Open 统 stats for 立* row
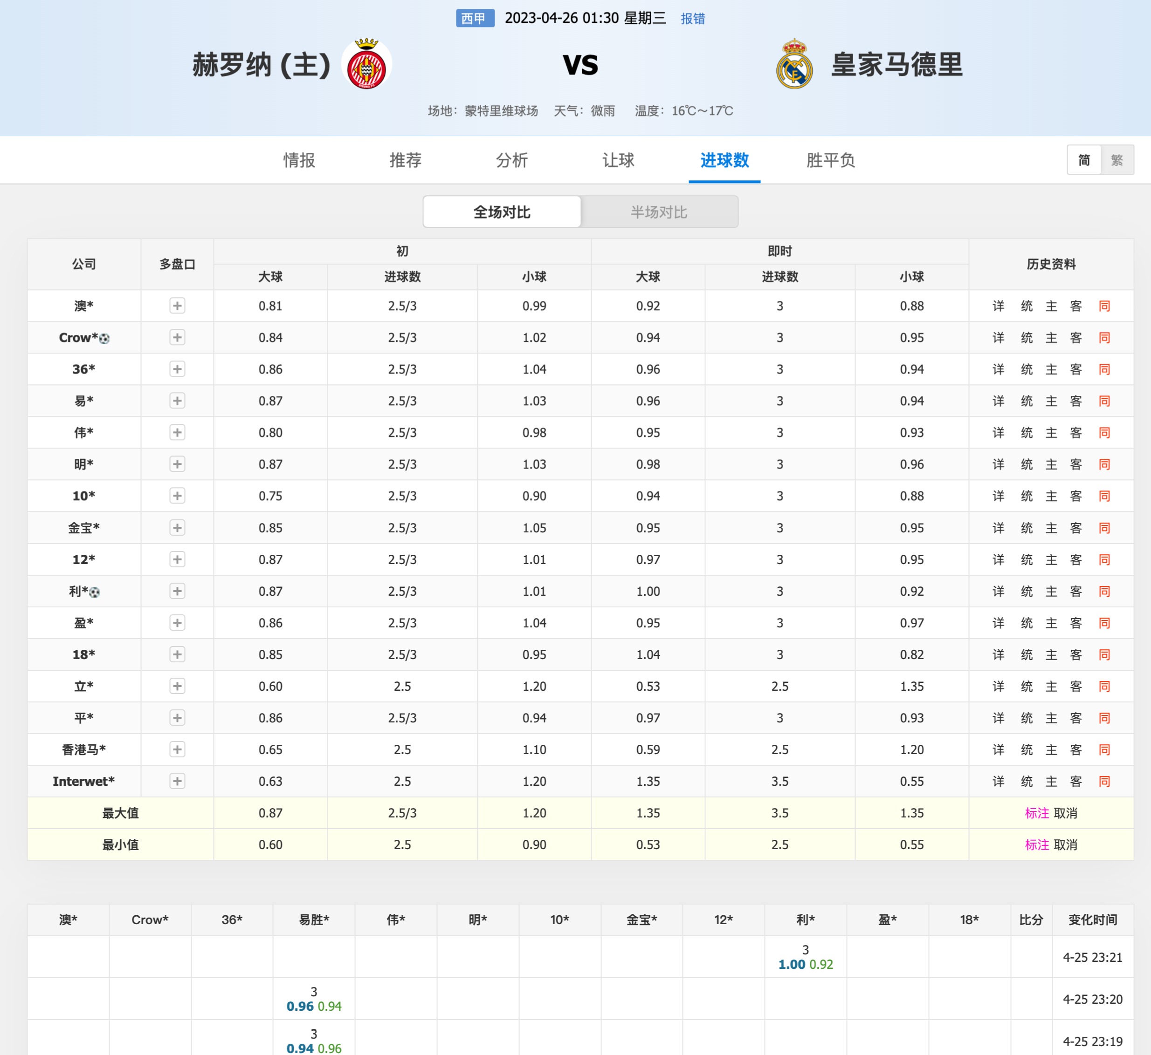Image resolution: width=1151 pixels, height=1055 pixels. (1027, 686)
